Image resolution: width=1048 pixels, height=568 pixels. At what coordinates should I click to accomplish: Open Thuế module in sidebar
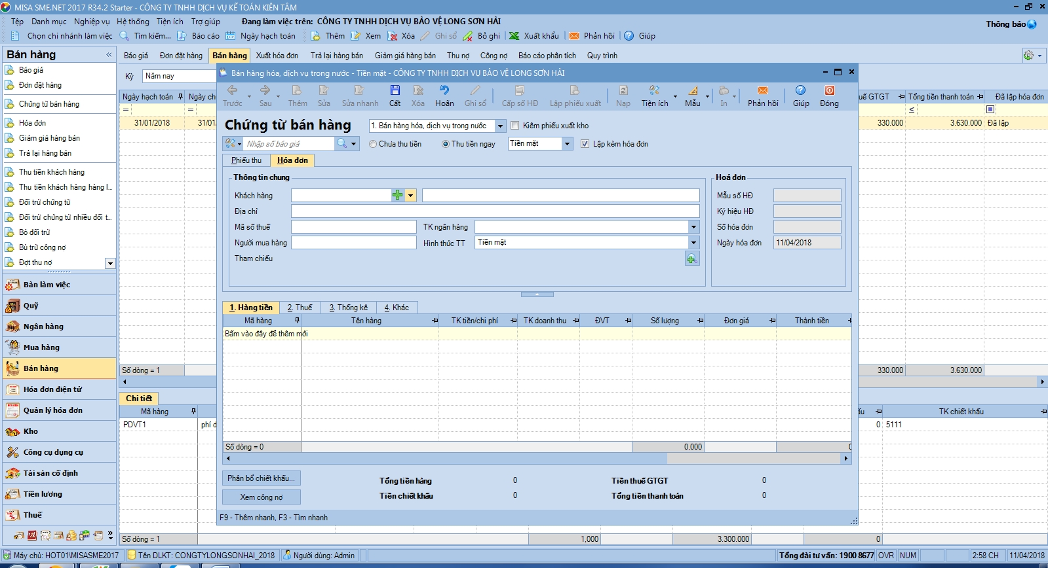59,515
